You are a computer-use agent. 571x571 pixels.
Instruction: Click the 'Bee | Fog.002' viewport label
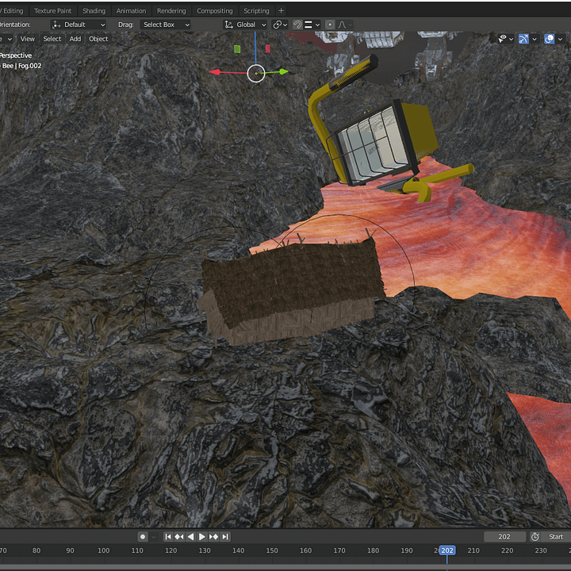pos(22,66)
